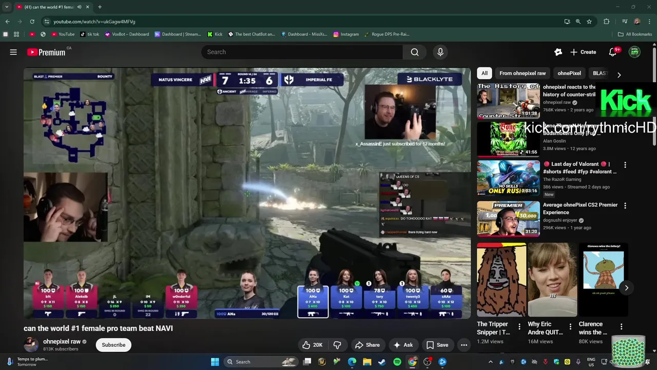657x370 pixels.
Task: Show hidden system tray icons
Action: 490,362
